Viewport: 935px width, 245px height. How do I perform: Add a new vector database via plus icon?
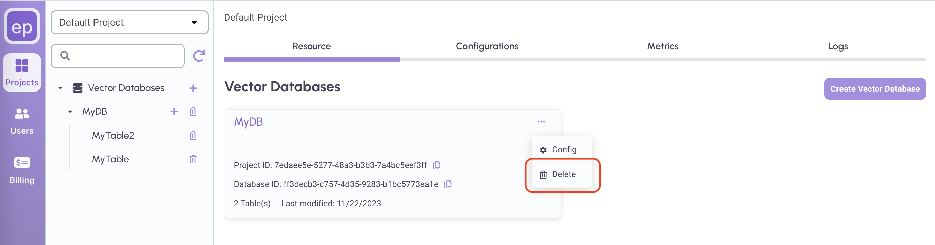point(193,88)
